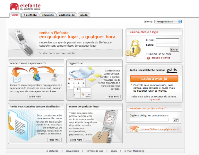
Task: Click the Ver button for virtual card
Action: coord(176,120)
